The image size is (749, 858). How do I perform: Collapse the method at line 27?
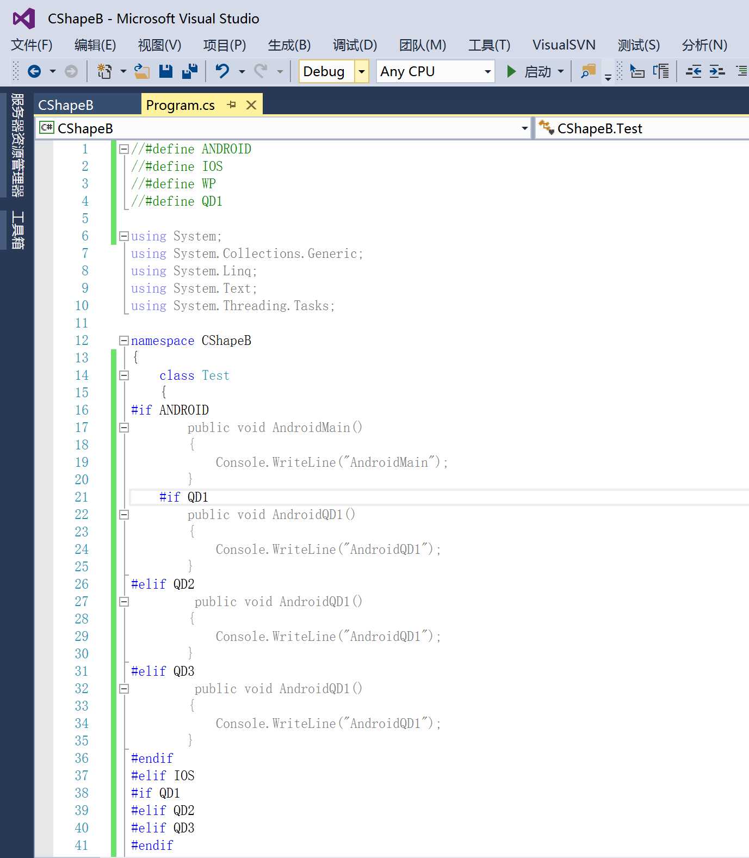pyautogui.click(x=124, y=602)
